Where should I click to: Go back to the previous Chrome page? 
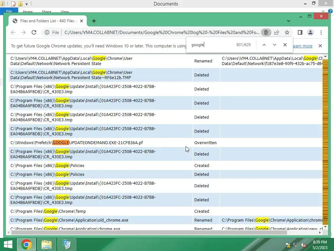13,32
